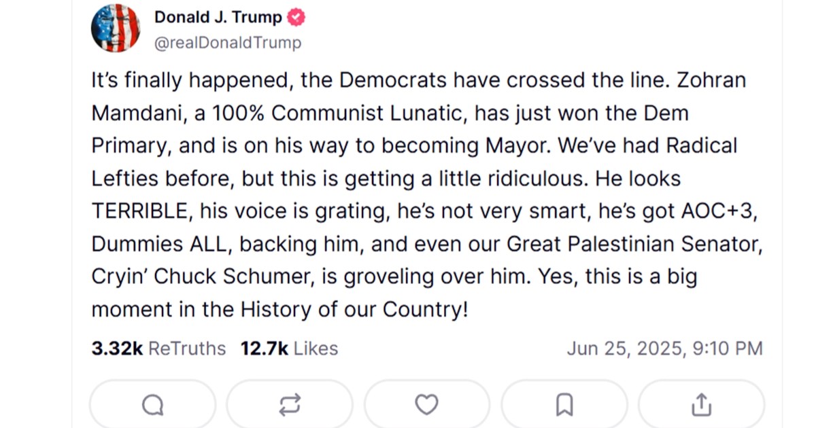Visit the @realDonaldTrump handle
816x428 pixels.
[x=228, y=43]
